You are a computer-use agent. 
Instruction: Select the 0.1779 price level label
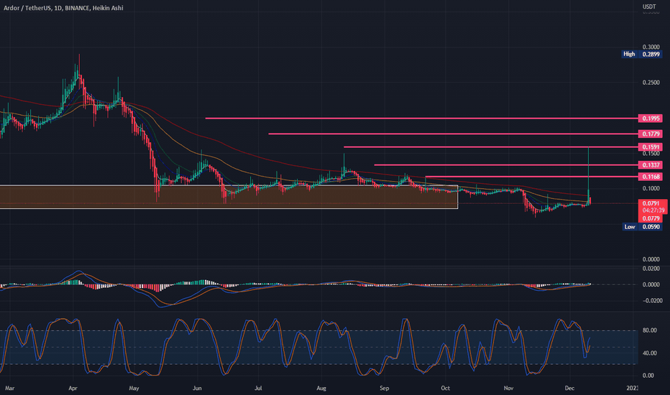pyautogui.click(x=651, y=134)
